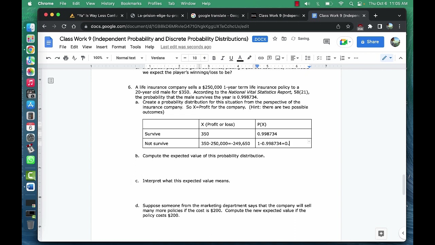Move document using folder icon
The width and height of the screenshot is (435, 245).
(284, 39)
